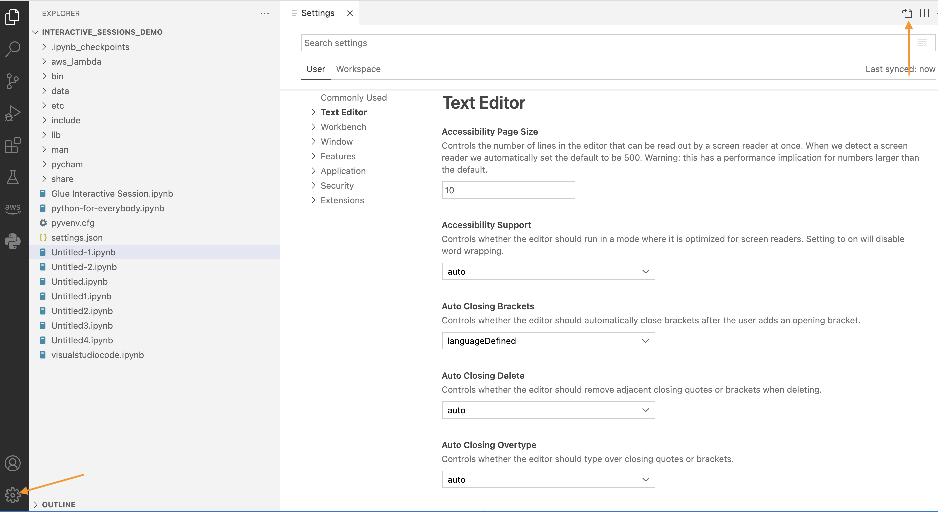Screen dimensions: 938x512
Task: Change Auto Closing Brackets dropdown value
Action: pyautogui.click(x=547, y=340)
